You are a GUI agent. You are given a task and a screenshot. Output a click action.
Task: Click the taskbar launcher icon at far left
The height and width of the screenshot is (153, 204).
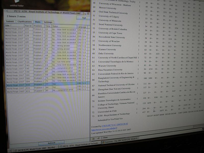(x=10, y=151)
